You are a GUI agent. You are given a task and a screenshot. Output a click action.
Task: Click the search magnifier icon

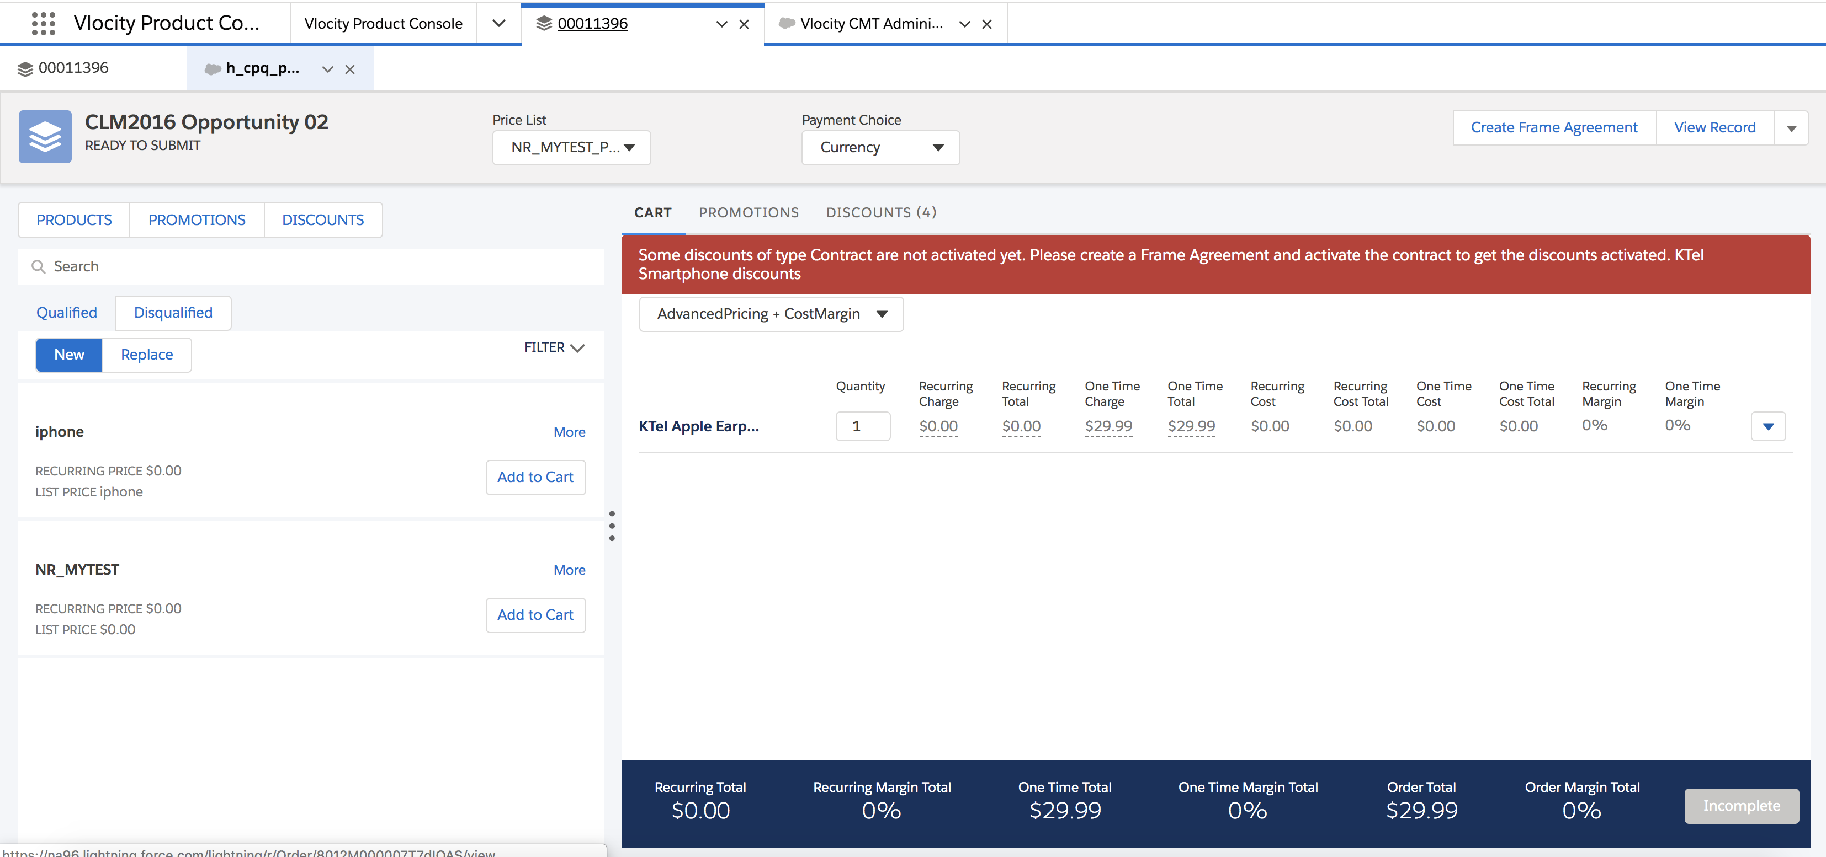38,266
